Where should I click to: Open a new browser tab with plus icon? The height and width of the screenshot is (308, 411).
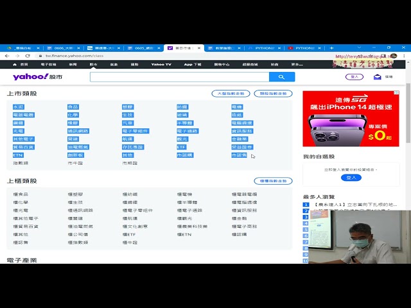coord(331,48)
